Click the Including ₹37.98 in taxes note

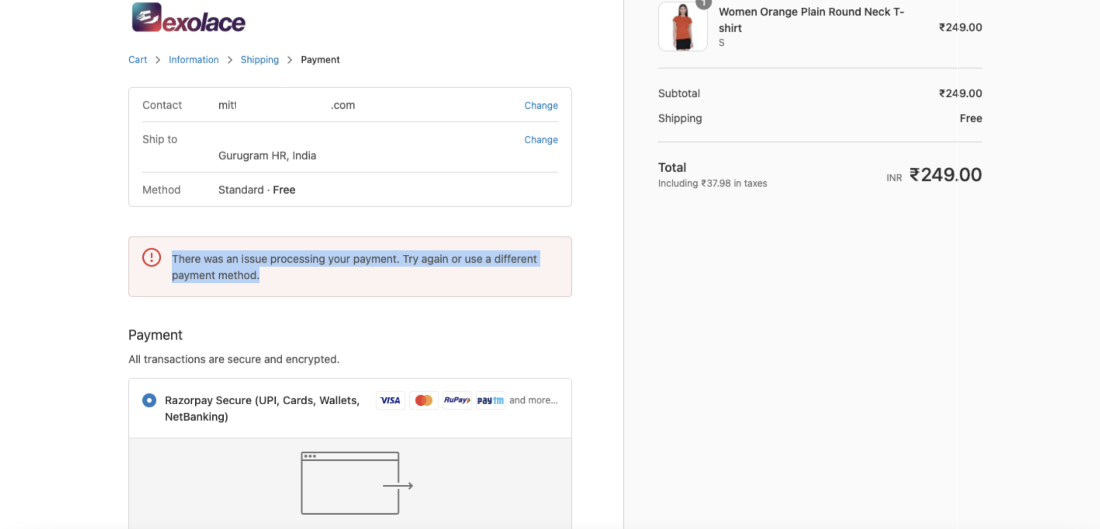712,183
